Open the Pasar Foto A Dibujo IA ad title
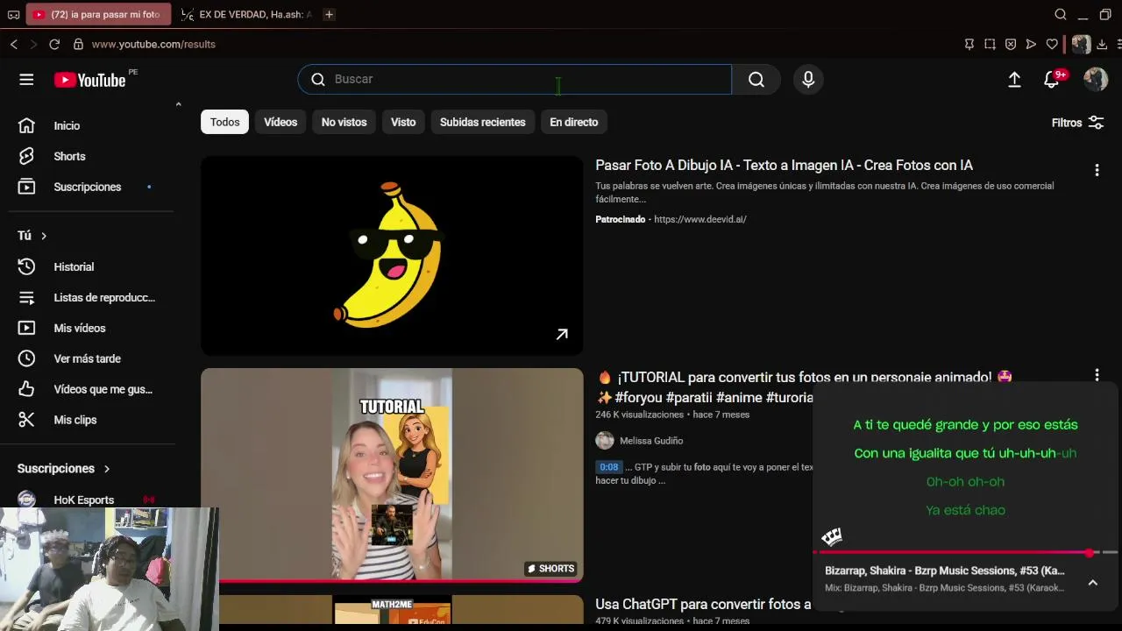This screenshot has height=631, width=1122. 784,166
